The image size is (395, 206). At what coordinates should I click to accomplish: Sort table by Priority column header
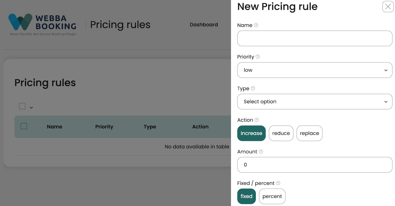tap(104, 127)
